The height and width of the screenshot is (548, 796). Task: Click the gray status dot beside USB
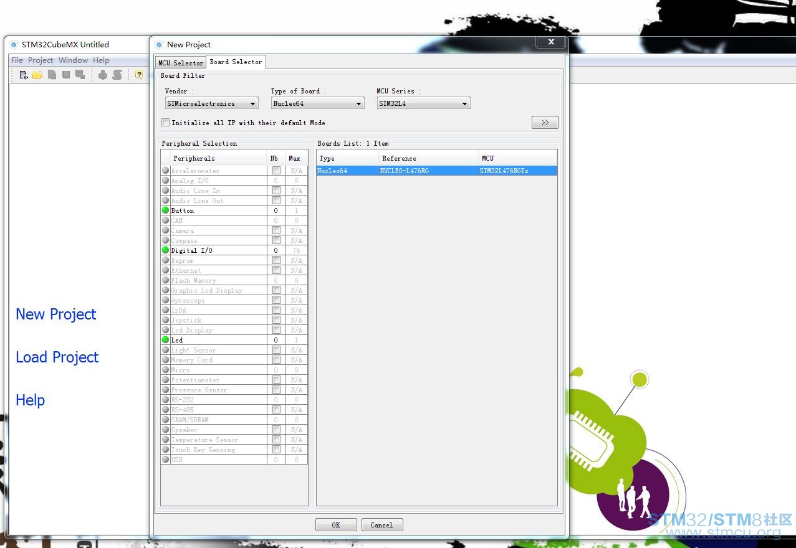point(165,460)
